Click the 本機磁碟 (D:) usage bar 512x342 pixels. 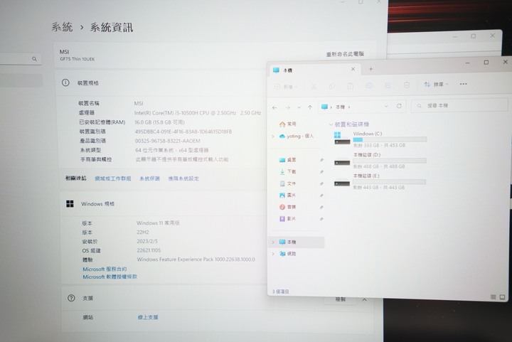click(x=390, y=161)
